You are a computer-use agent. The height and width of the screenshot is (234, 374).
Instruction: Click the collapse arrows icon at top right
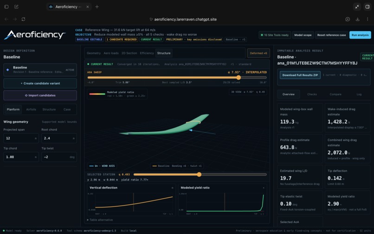(x=357, y=6)
